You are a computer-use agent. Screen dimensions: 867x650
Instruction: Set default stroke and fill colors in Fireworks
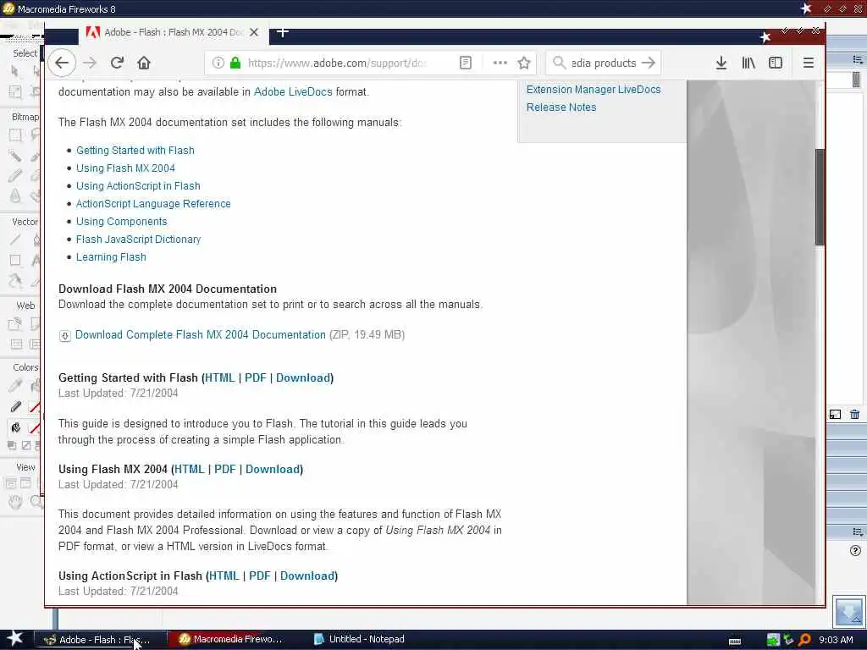point(12,445)
